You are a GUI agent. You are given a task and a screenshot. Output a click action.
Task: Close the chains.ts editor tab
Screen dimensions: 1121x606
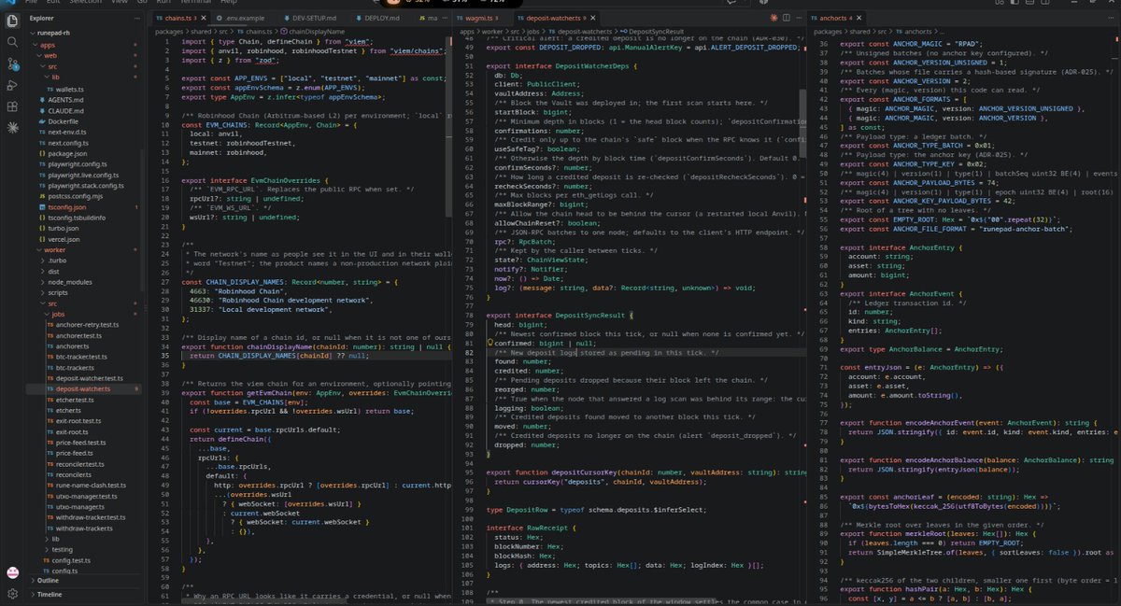tap(203, 18)
